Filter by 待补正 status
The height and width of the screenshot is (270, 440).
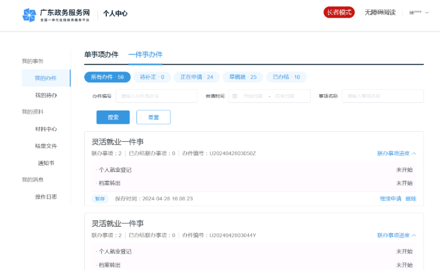click(x=151, y=77)
